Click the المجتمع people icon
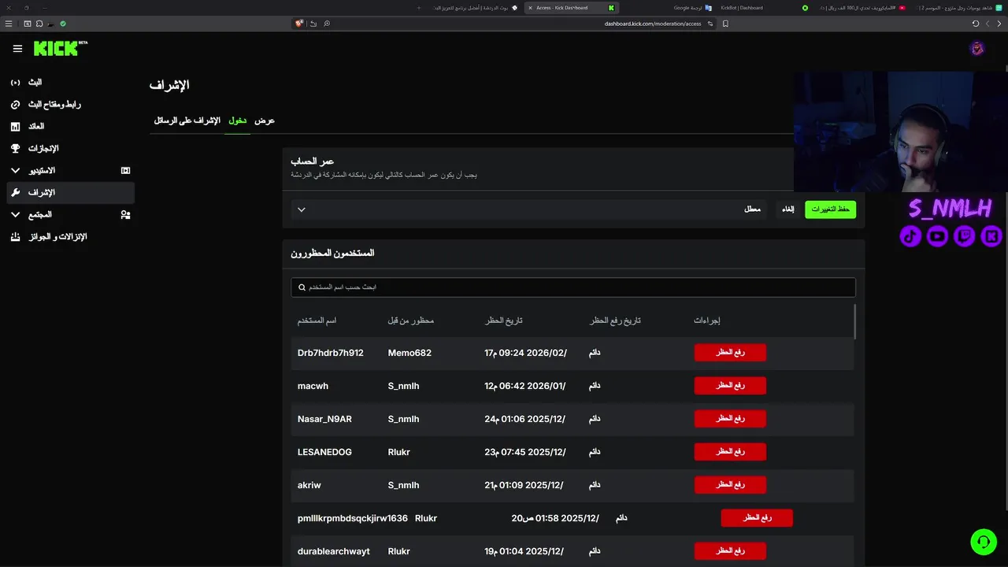Viewport: 1008px width, 567px height. point(125,214)
